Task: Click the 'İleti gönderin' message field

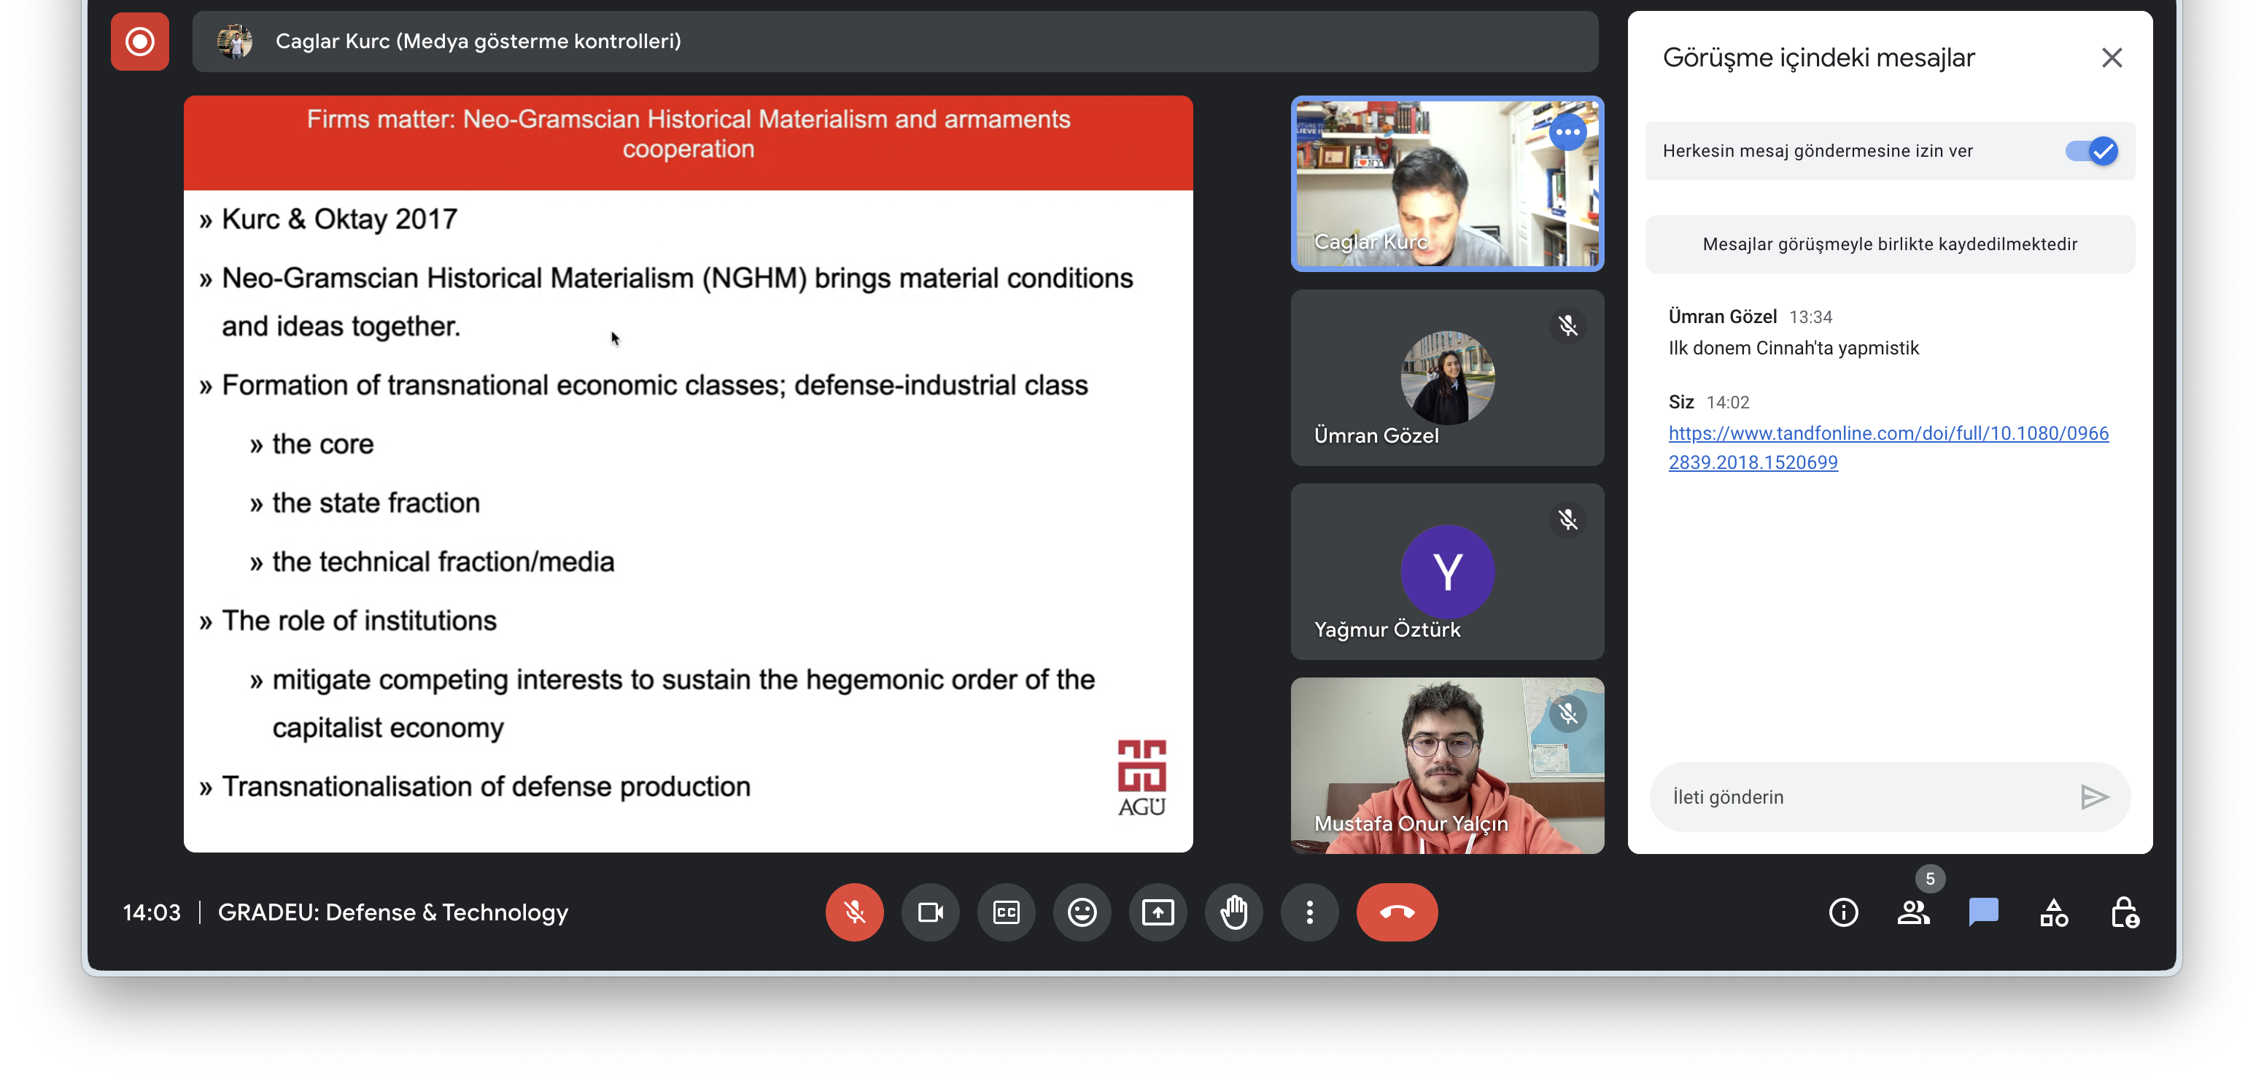Action: pos(1864,797)
